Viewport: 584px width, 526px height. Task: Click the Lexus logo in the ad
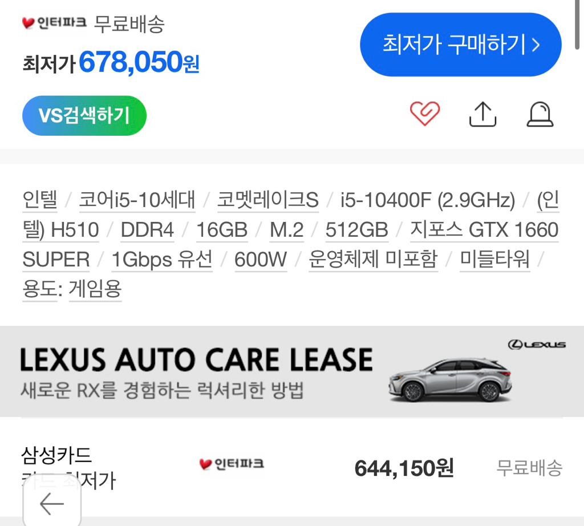(x=537, y=345)
